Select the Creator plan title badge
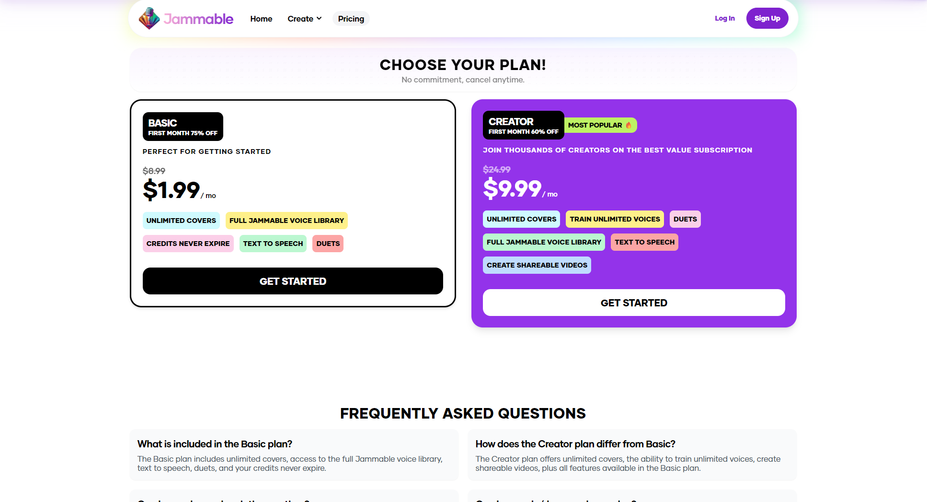Viewport: 927px width, 502px height. (x=523, y=125)
